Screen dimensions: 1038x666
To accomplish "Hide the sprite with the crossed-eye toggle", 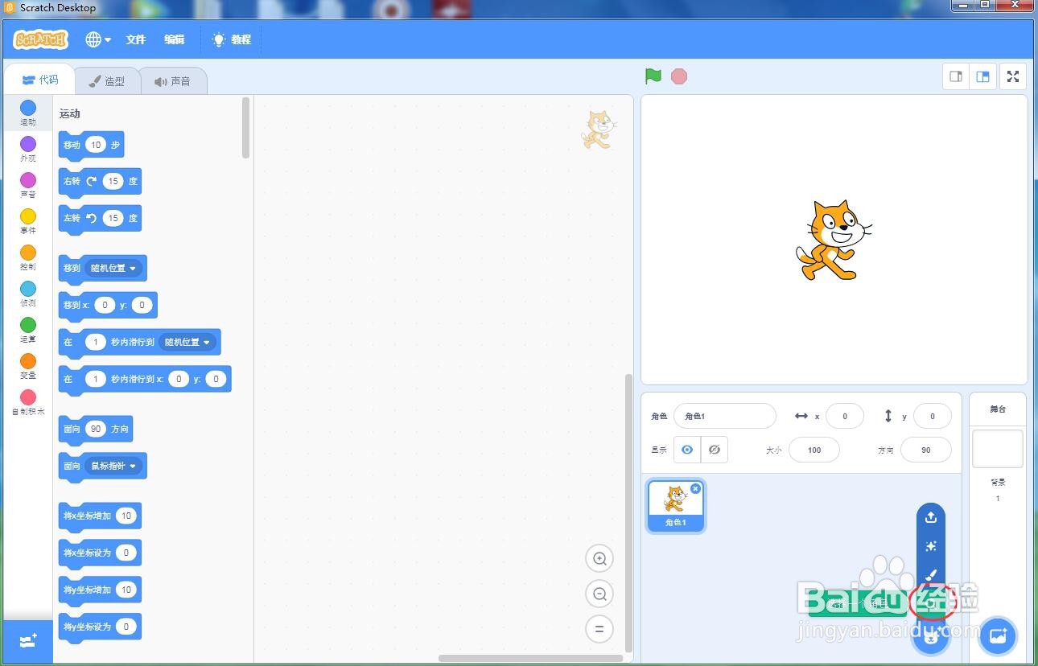I will [x=714, y=450].
